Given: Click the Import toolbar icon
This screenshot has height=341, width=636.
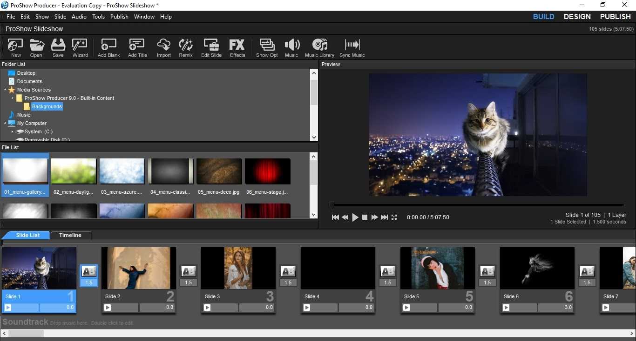Looking at the screenshot, I should pyautogui.click(x=163, y=47).
